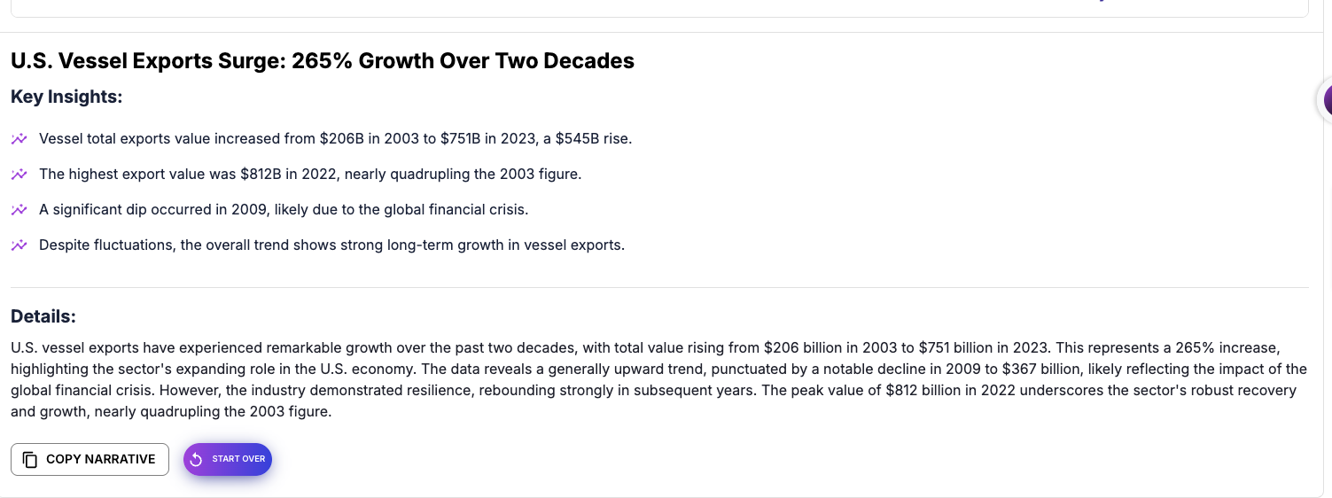The height and width of the screenshot is (498, 1332).
Task: Click the copy icon in Copy Narrative
Action: (x=30, y=460)
